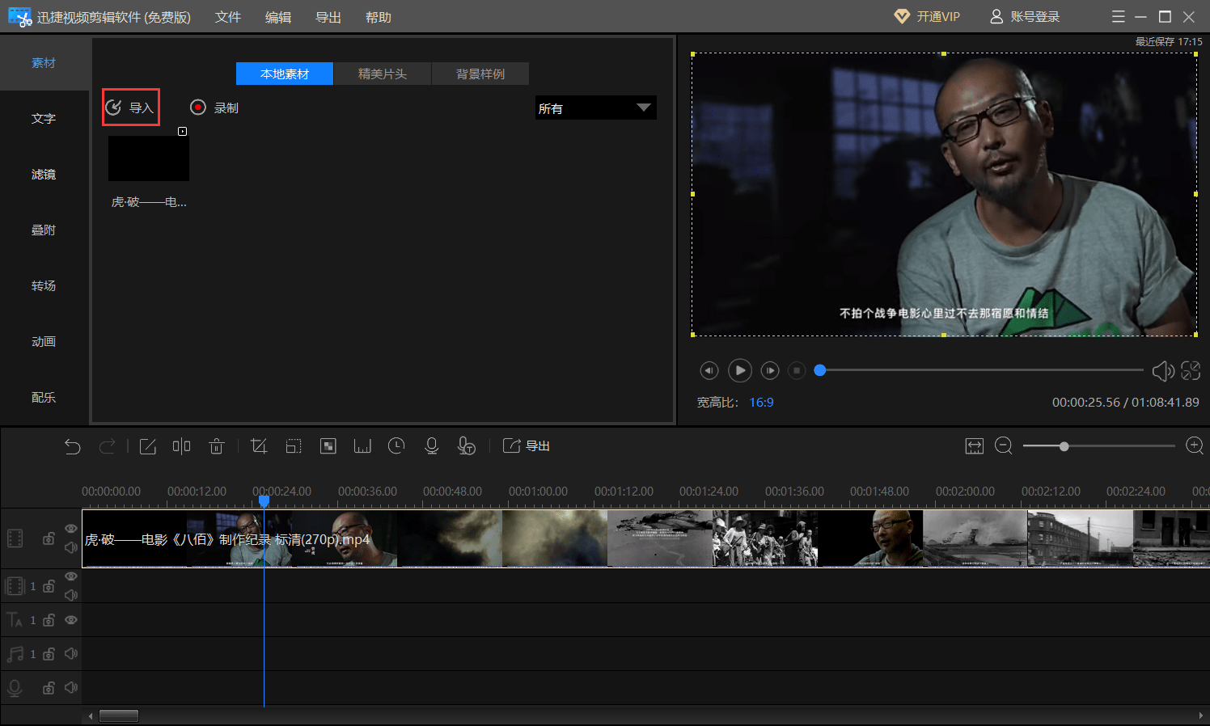Enter fullscreen preview mode
Viewport: 1210px width, 726px height.
pyautogui.click(x=1191, y=370)
